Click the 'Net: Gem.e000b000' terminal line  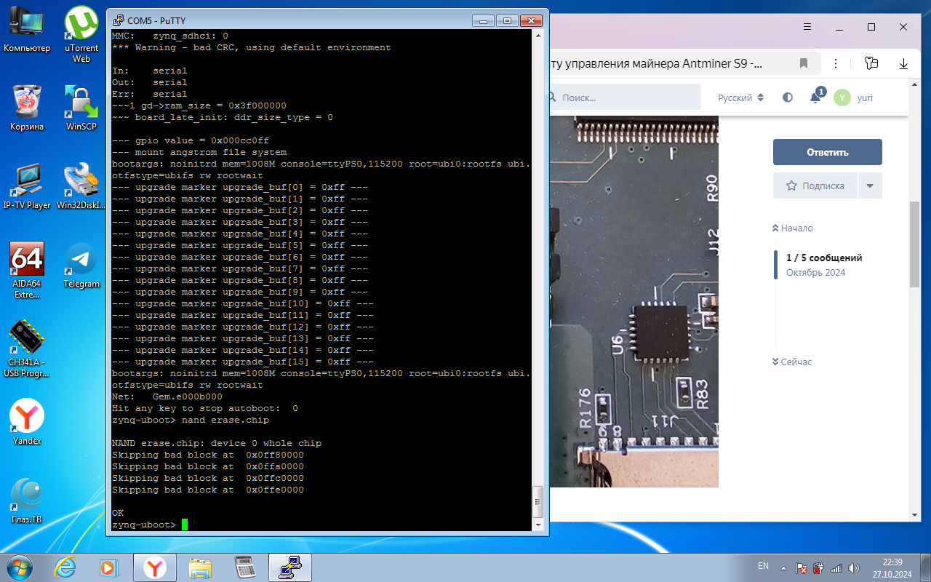pos(167,396)
